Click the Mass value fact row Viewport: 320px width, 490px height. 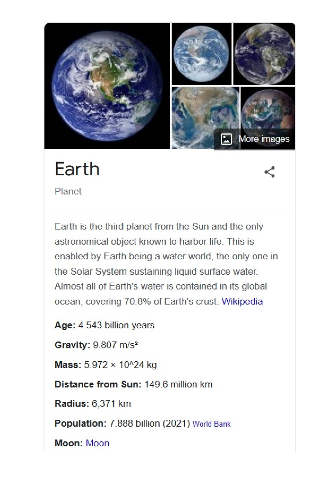click(x=105, y=364)
